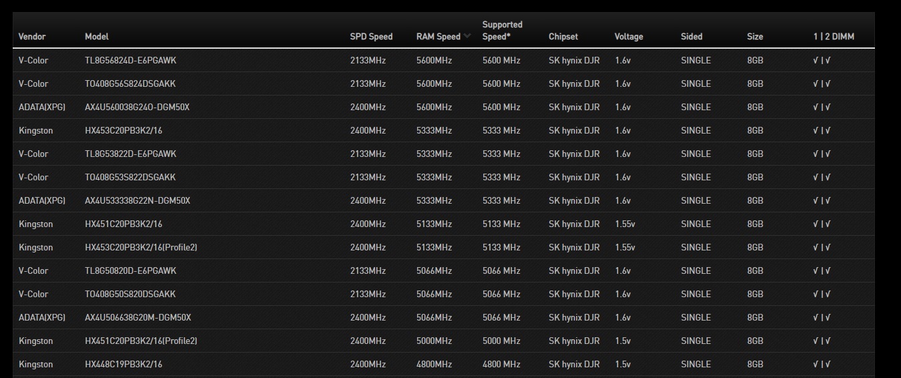The width and height of the screenshot is (901, 378).
Task: Select model TO408G53S822DSGAKK
Action: pyautogui.click(x=130, y=177)
